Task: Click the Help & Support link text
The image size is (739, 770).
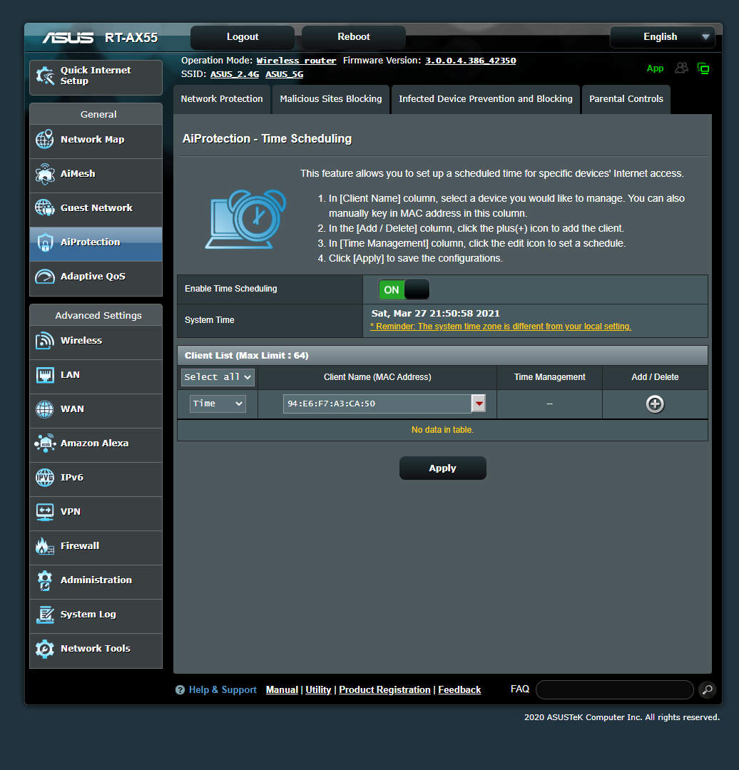Action: coord(223,690)
